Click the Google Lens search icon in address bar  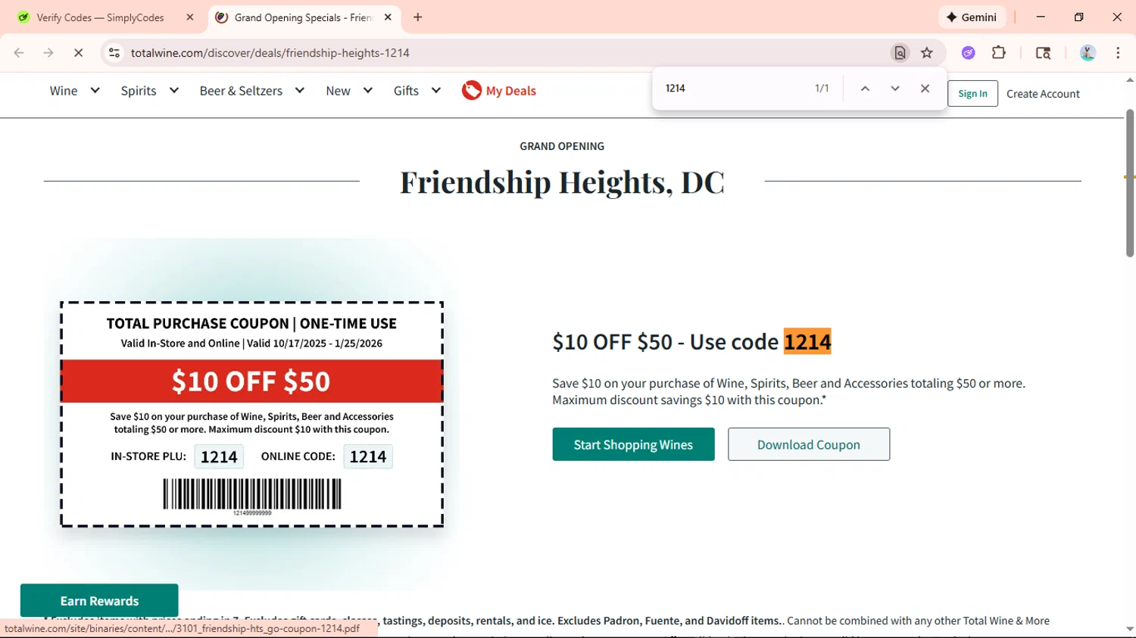point(900,53)
